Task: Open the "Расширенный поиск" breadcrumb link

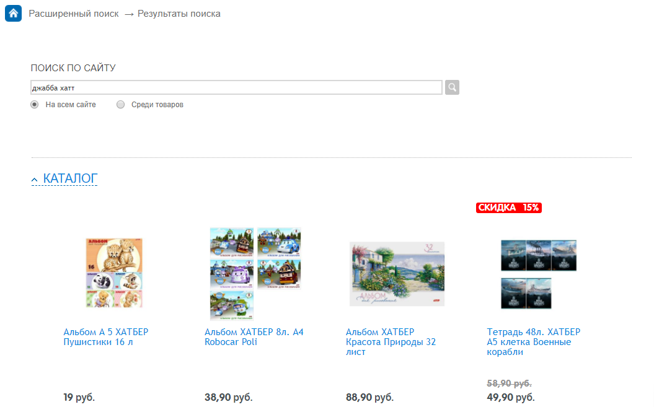Action: tap(74, 14)
